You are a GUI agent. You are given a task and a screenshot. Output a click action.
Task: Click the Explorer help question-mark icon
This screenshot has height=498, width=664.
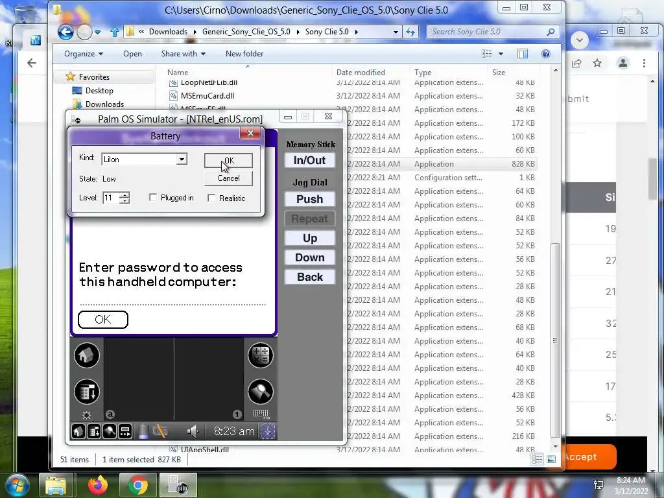[x=546, y=54]
